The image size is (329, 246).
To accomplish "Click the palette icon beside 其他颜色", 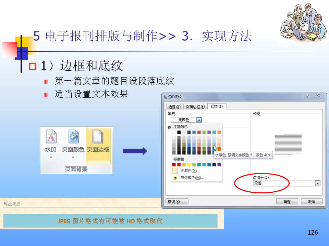I will (175, 178).
